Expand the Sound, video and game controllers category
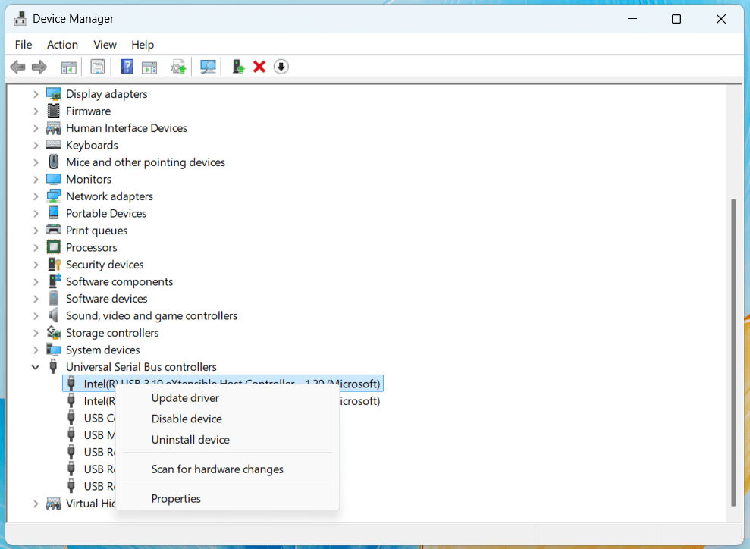The height and width of the screenshot is (549, 750). (x=36, y=315)
